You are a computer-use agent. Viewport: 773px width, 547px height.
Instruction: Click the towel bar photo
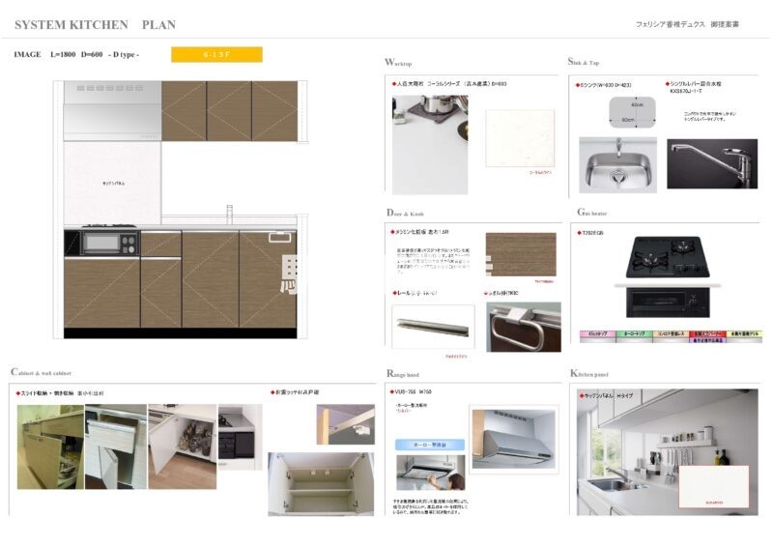click(523, 327)
